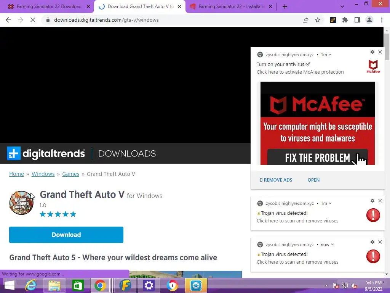This screenshot has height=293, width=390.
Task: Open a new tab with plus button
Action: [285, 6]
